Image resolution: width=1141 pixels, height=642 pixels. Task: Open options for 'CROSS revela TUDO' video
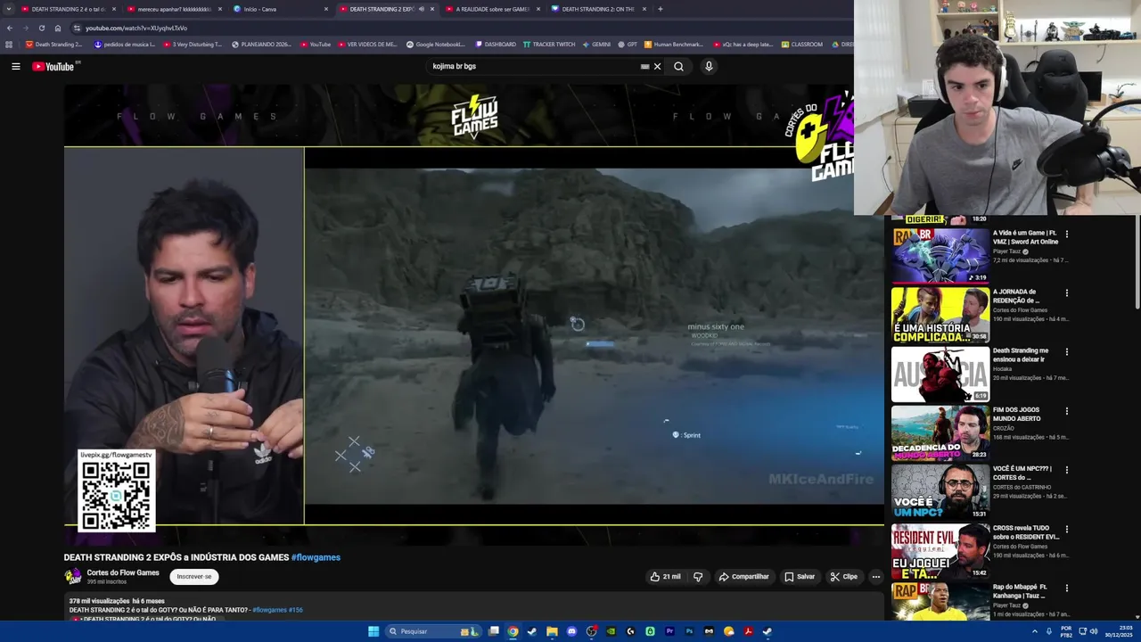coord(1066,530)
